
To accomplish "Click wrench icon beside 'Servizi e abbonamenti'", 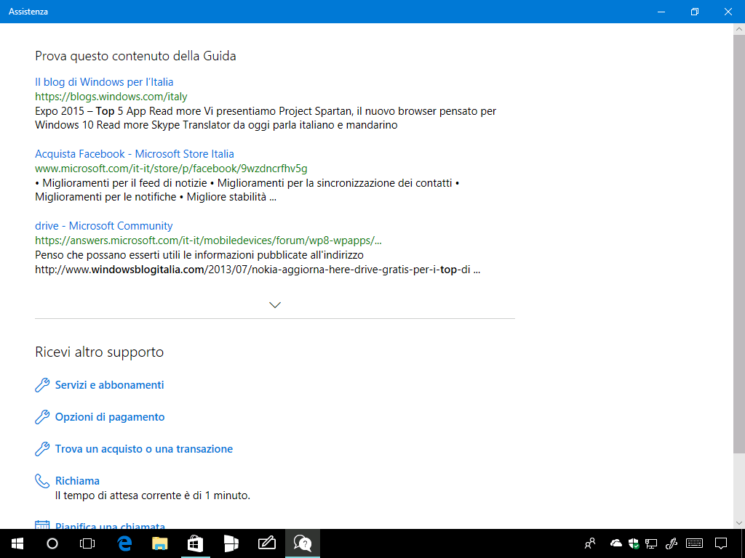I will click(x=42, y=385).
